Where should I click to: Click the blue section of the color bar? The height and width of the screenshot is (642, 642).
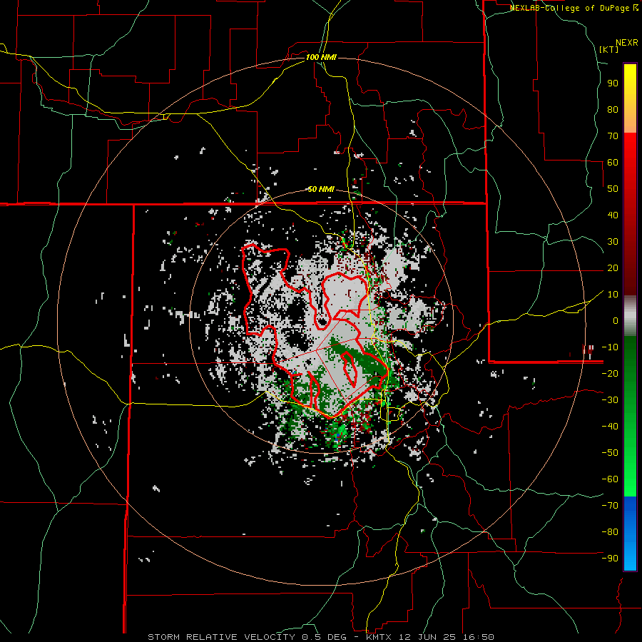[630, 533]
